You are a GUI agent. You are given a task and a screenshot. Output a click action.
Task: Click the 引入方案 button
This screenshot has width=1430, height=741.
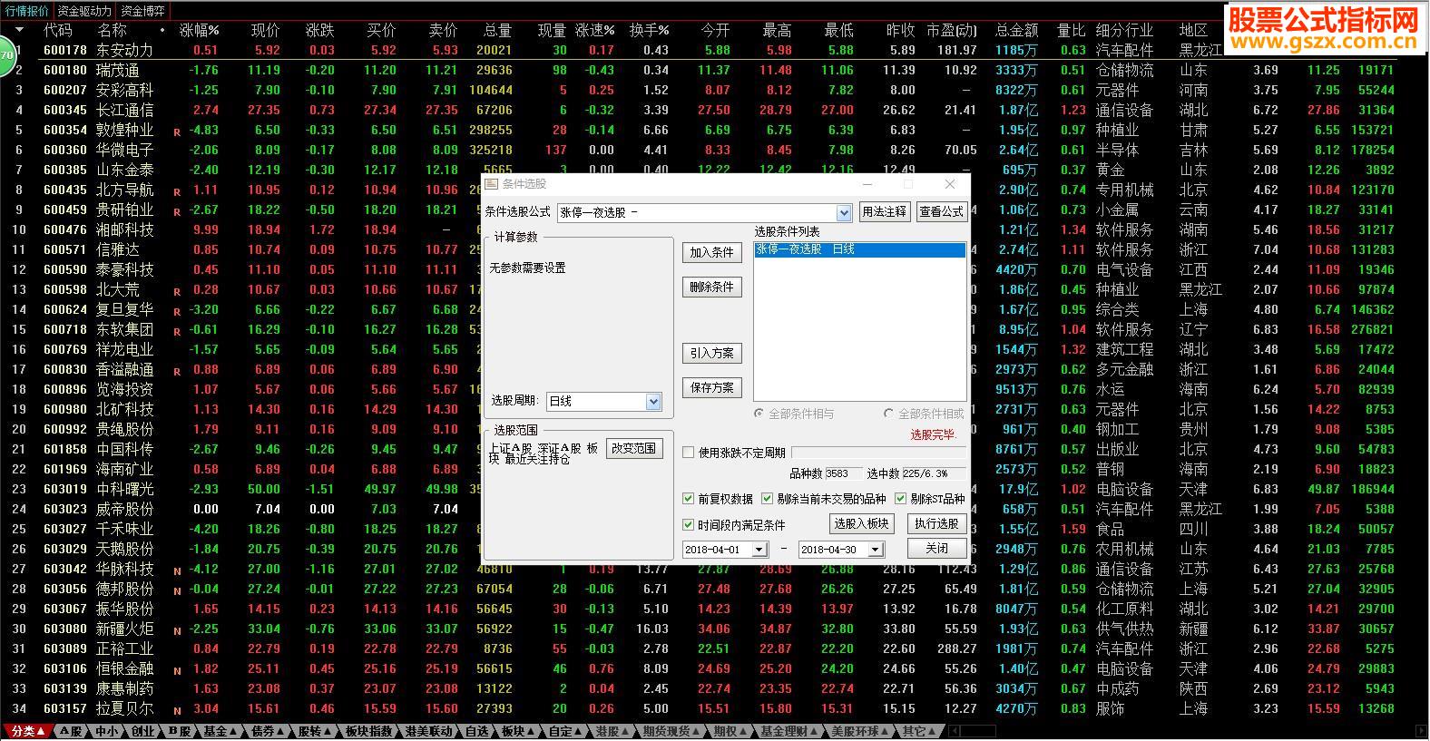[711, 353]
